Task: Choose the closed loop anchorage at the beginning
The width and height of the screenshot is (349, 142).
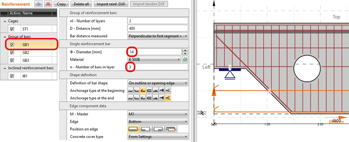Action: (x=149, y=90)
